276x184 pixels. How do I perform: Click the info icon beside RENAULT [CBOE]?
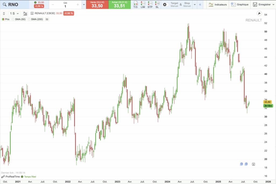32,13
